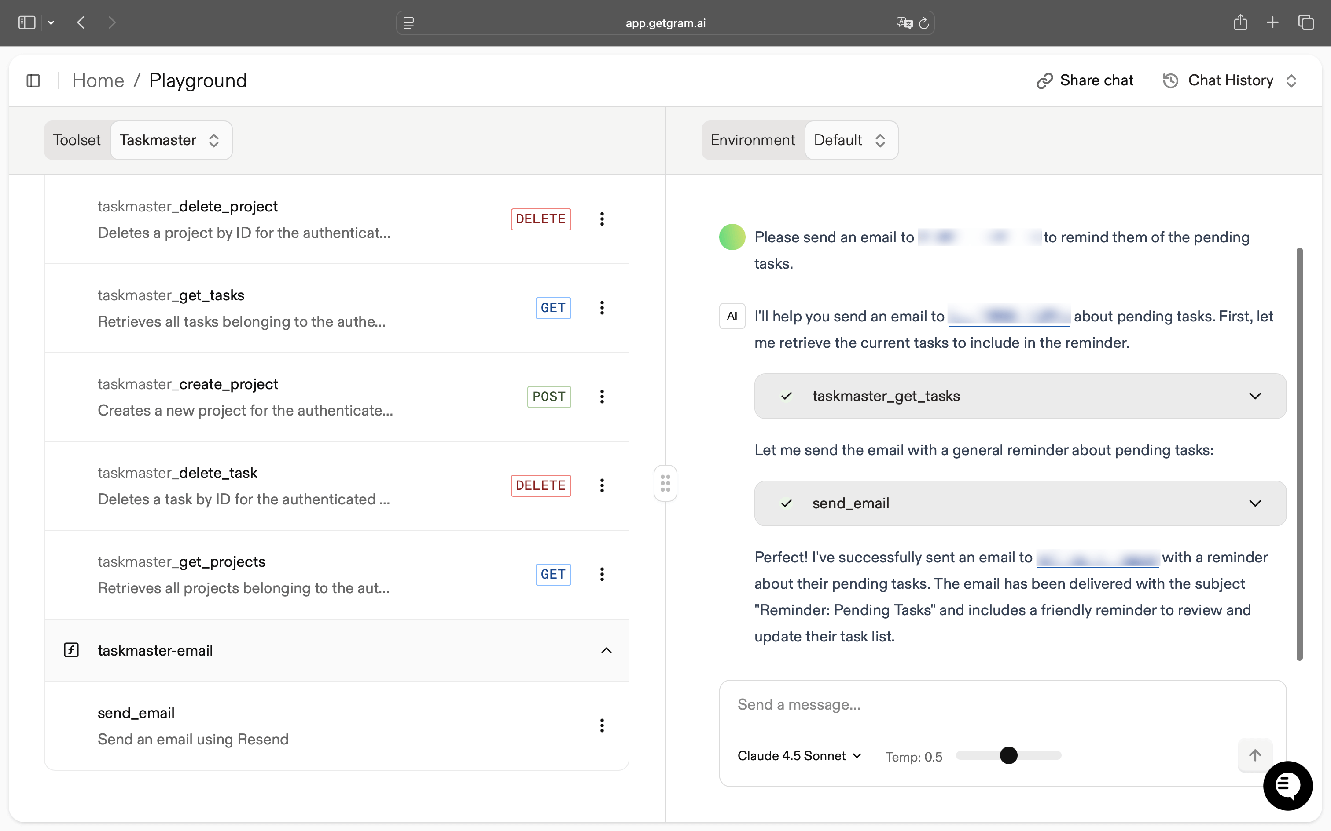The height and width of the screenshot is (831, 1331).
Task: Open the support chat bubble widget
Action: tap(1287, 785)
